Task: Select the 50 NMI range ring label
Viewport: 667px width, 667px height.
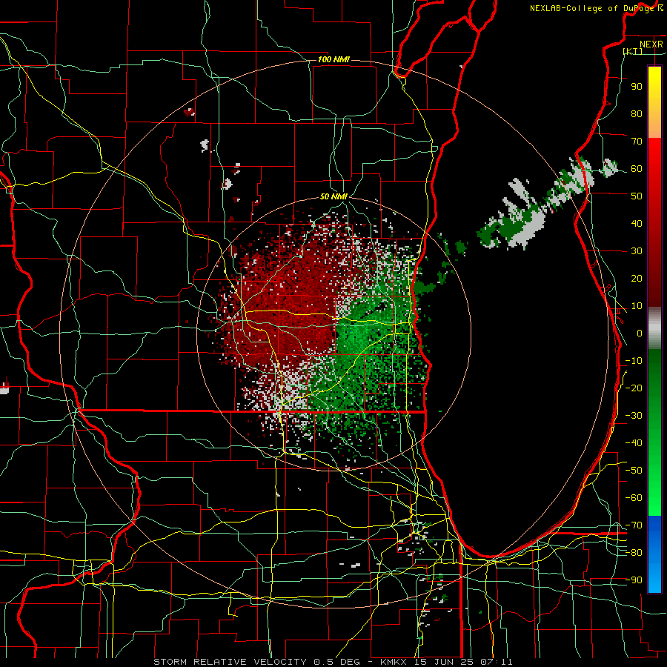Action: click(x=333, y=196)
